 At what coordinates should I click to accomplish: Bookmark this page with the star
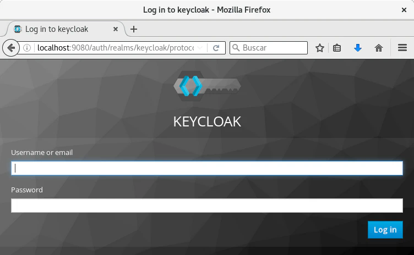pos(320,48)
